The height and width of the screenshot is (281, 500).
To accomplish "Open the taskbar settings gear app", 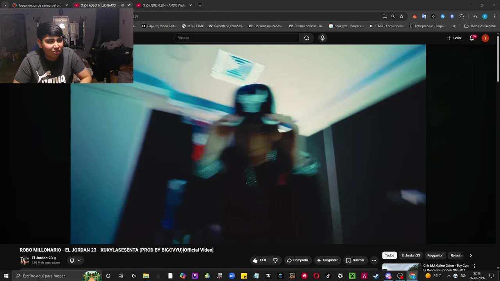I will point(340,276).
